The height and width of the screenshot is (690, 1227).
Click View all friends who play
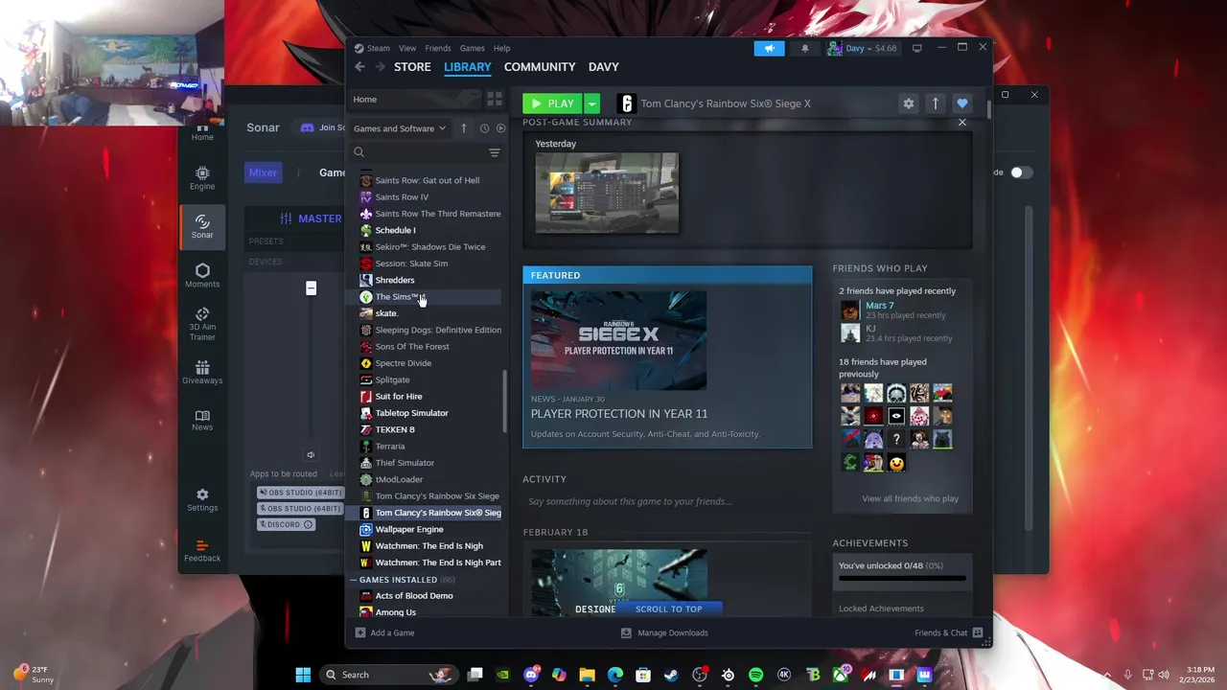pos(910,498)
